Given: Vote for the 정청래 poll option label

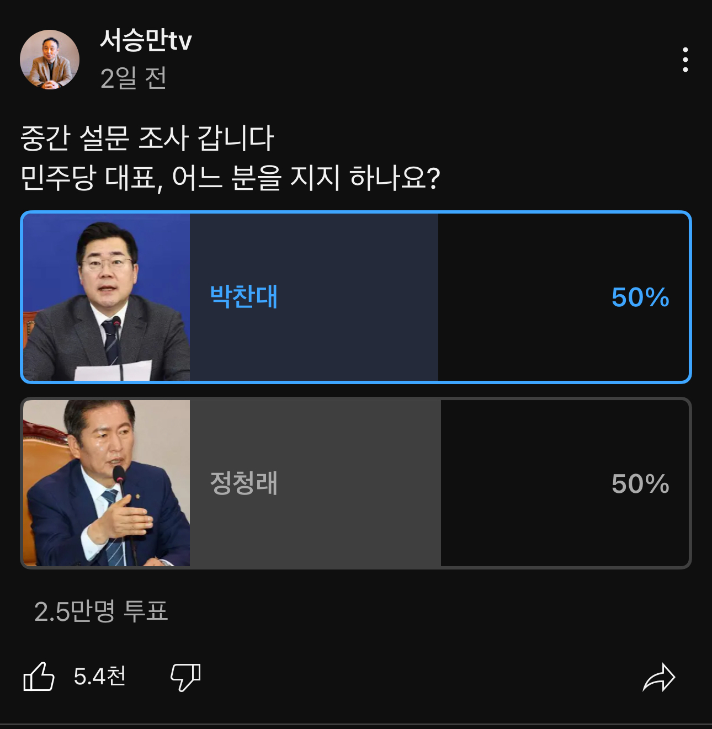Looking at the screenshot, I should [x=244, y=483].
